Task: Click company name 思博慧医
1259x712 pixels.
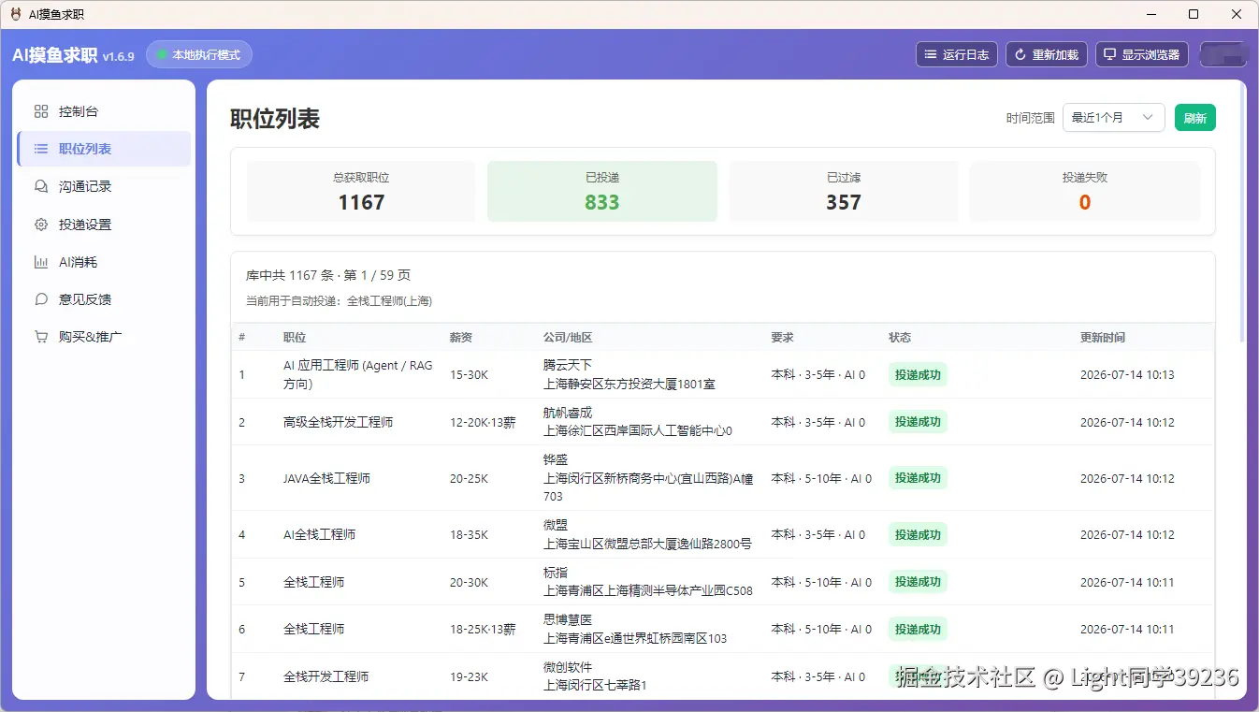Action: tap(568, 619)
